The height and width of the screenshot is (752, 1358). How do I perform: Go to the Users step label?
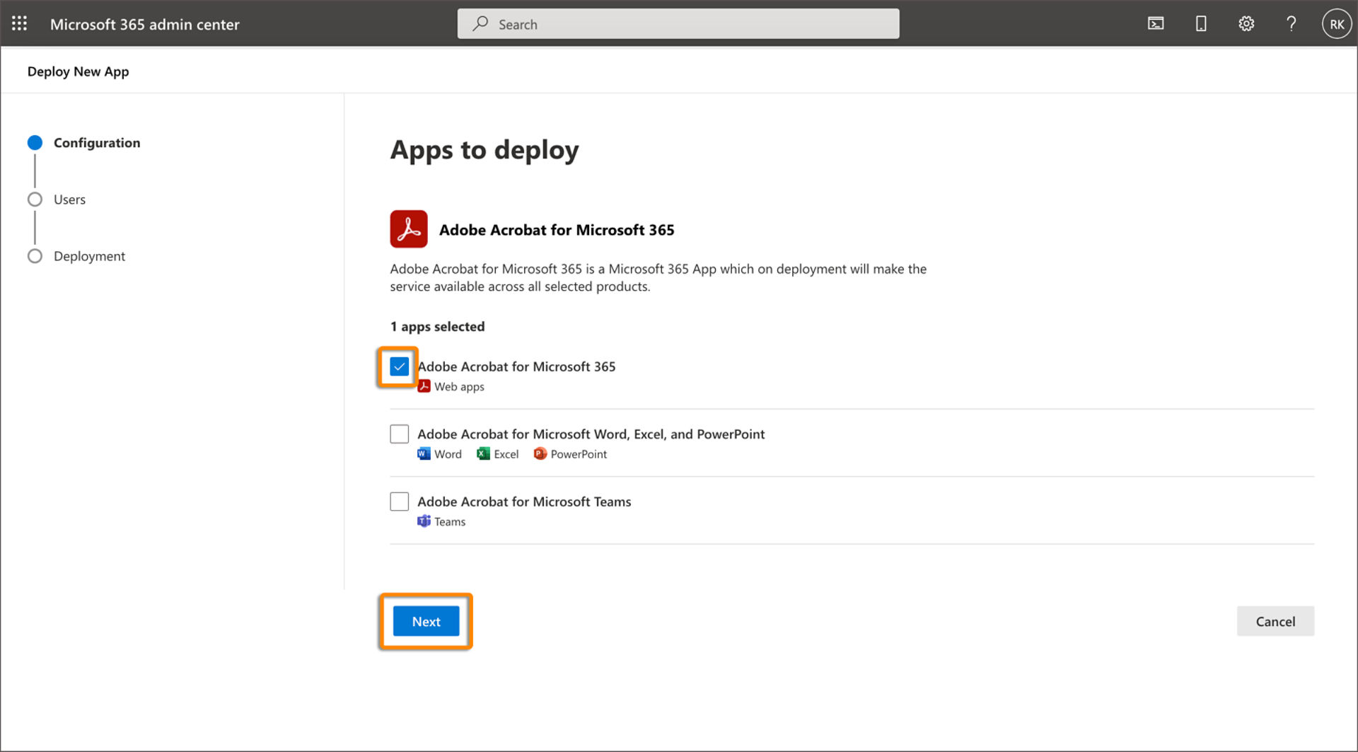[69, 199]
